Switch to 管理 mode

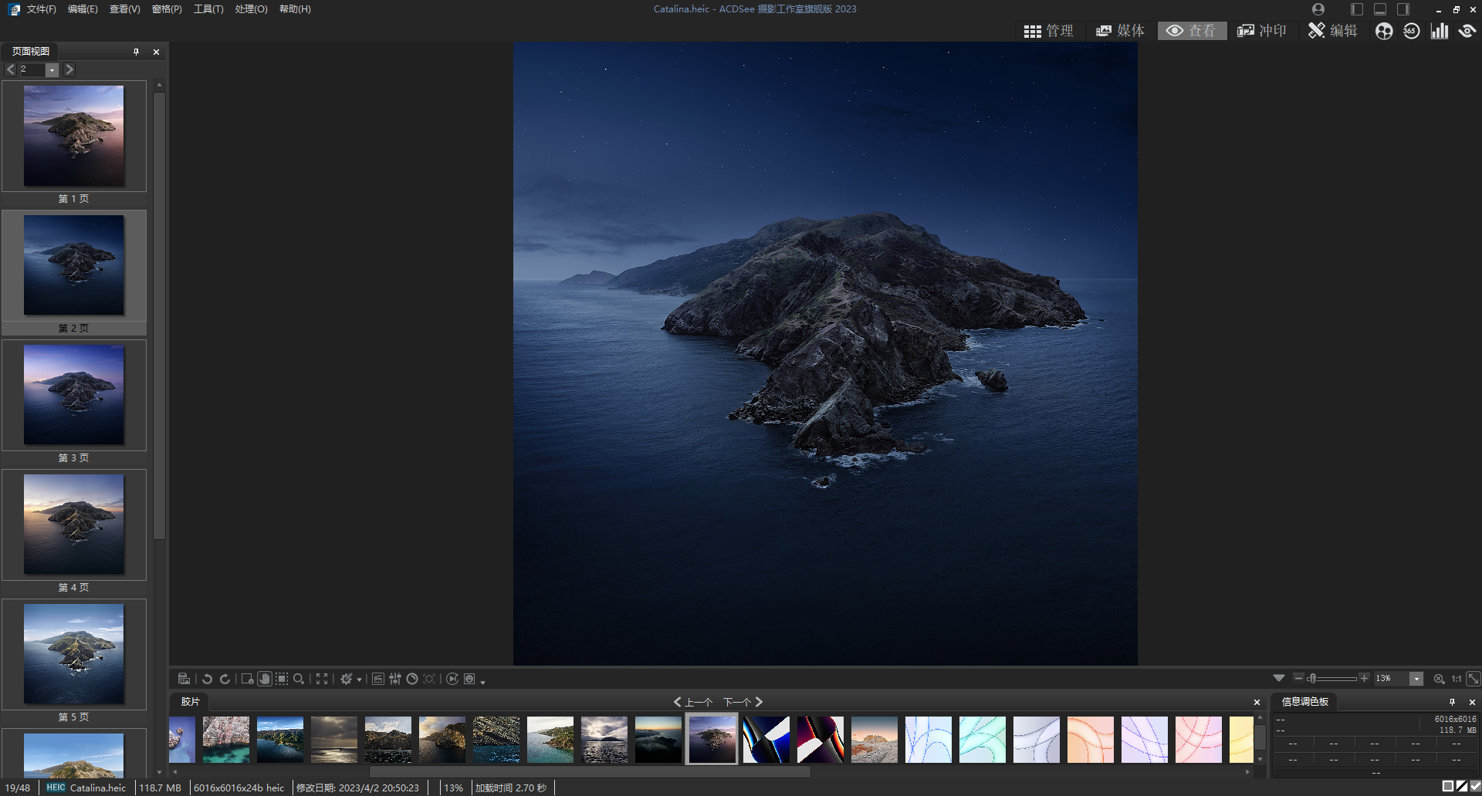point(1048,31)
